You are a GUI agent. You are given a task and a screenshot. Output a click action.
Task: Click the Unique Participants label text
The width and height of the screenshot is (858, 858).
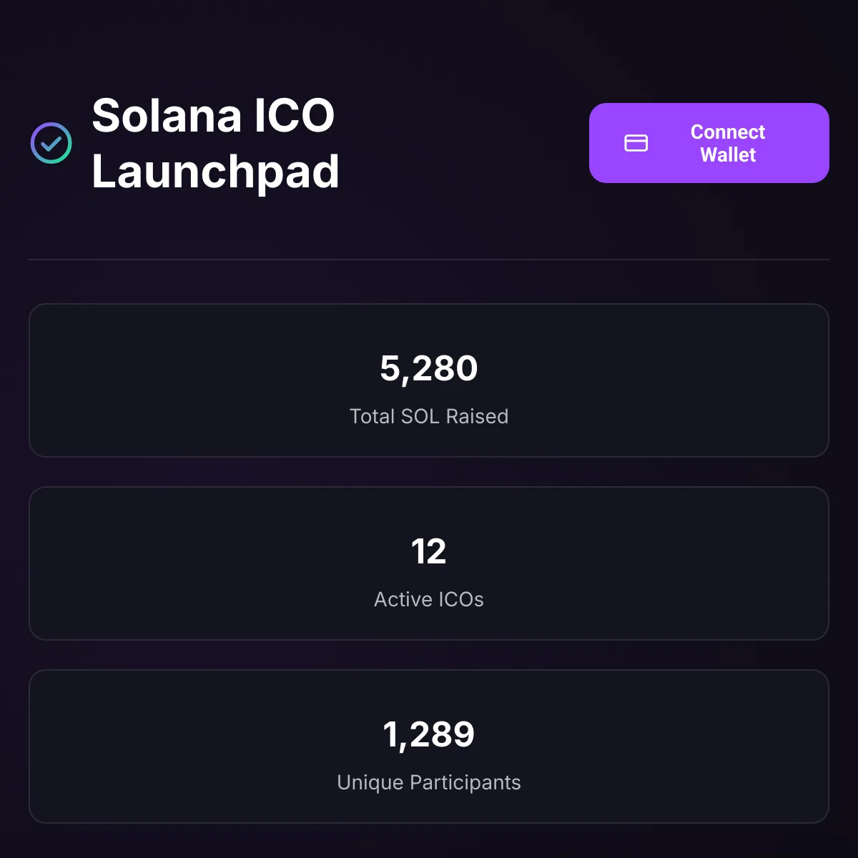pos(429,782)
